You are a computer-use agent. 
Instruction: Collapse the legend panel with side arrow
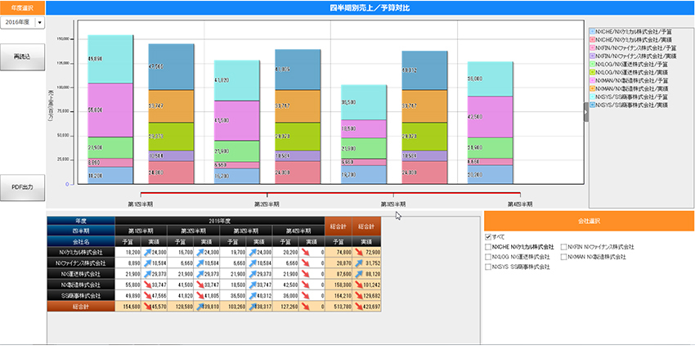pos(586,112)
